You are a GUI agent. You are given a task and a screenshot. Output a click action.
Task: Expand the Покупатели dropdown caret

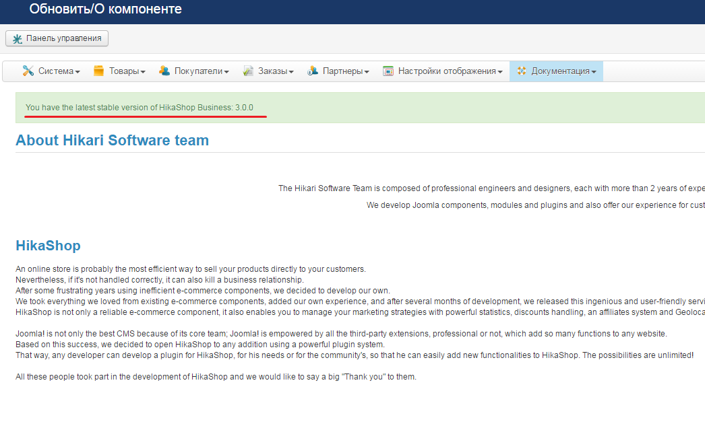(226, 72)
